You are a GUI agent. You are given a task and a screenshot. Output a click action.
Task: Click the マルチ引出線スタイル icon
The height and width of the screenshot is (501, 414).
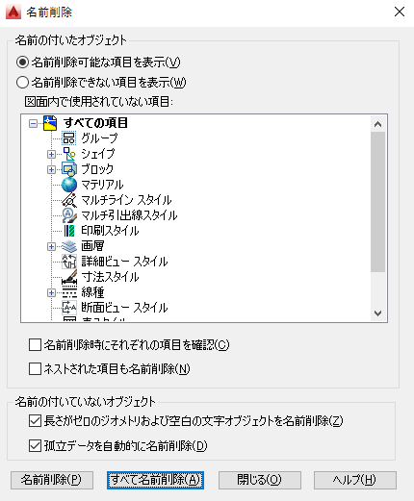69,215
